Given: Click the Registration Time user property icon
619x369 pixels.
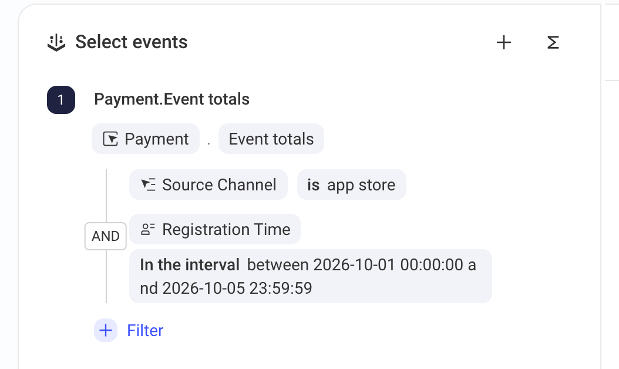Looking at the screenshot, I should tap(148, 229).
